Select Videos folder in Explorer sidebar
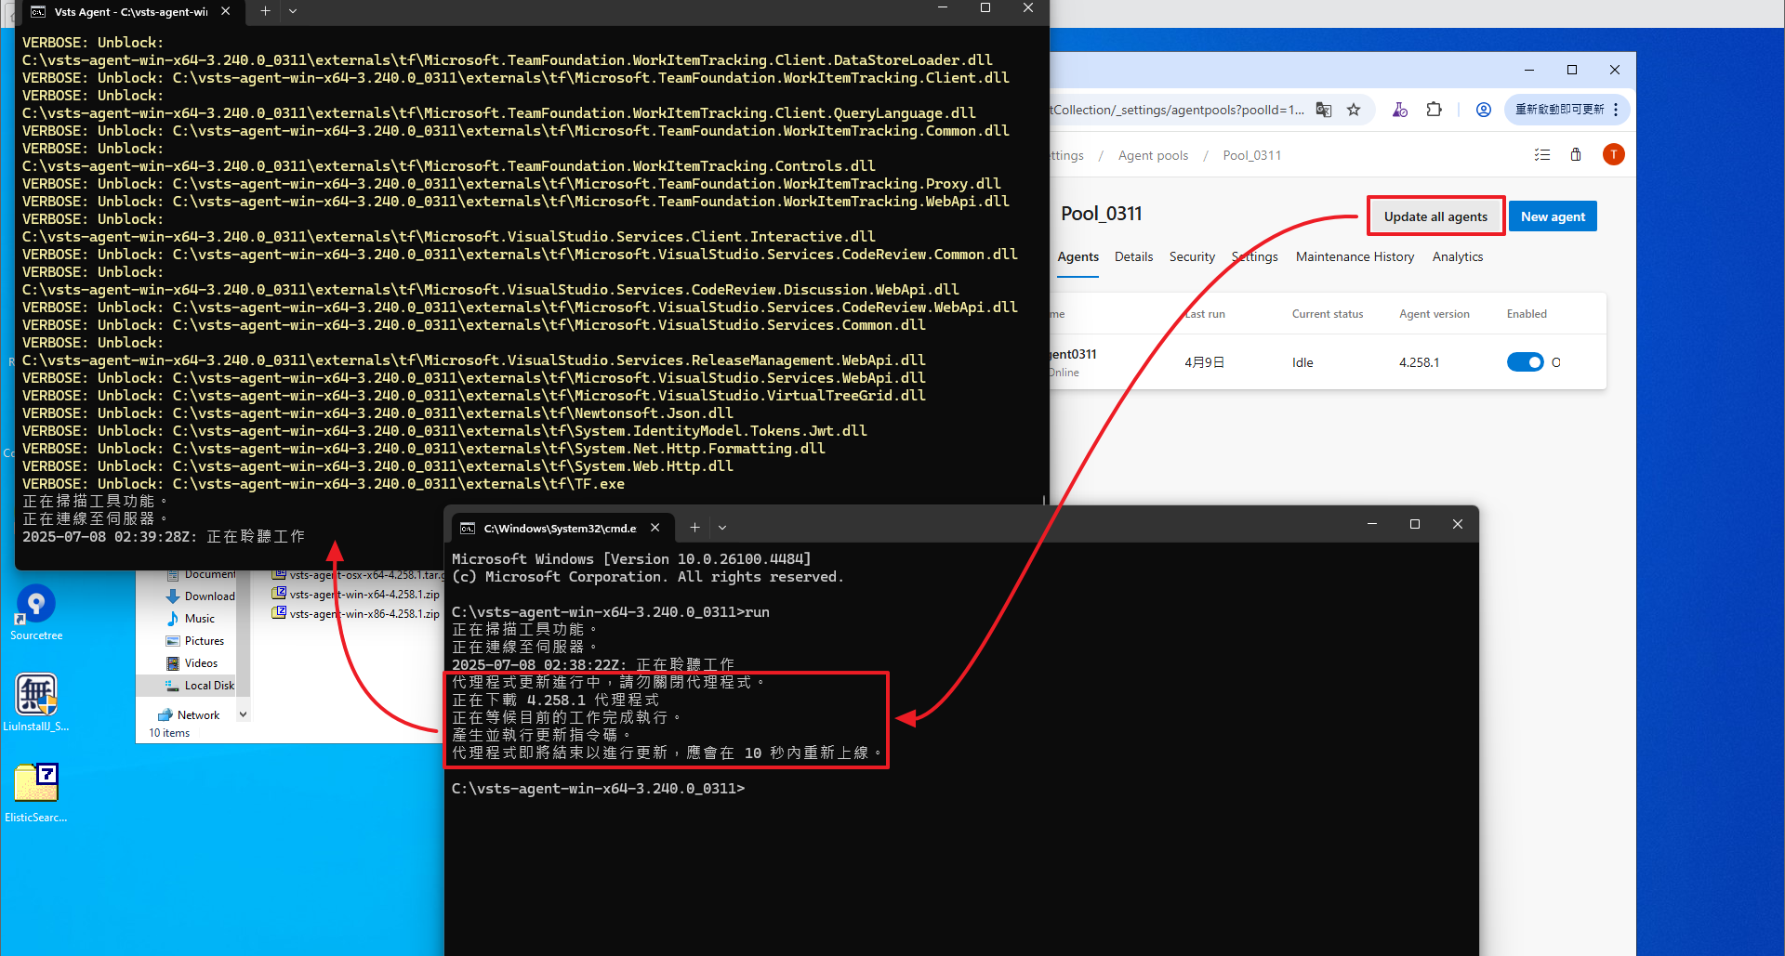The image size is (1785, 956). [192, 663]
